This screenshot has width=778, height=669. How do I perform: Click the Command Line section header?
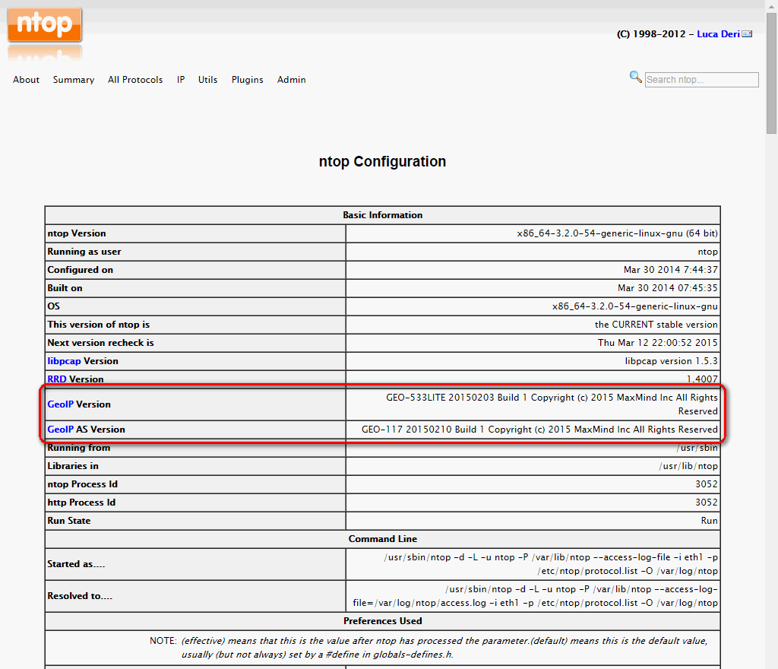383,539
